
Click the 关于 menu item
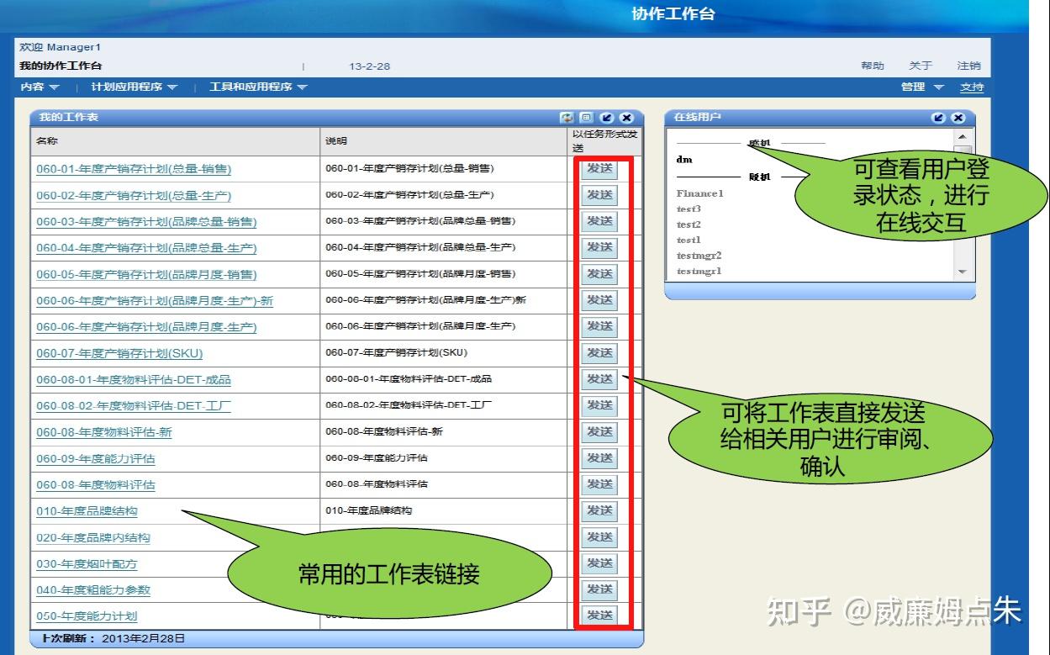pyautogui.click(x=921, y=66)
